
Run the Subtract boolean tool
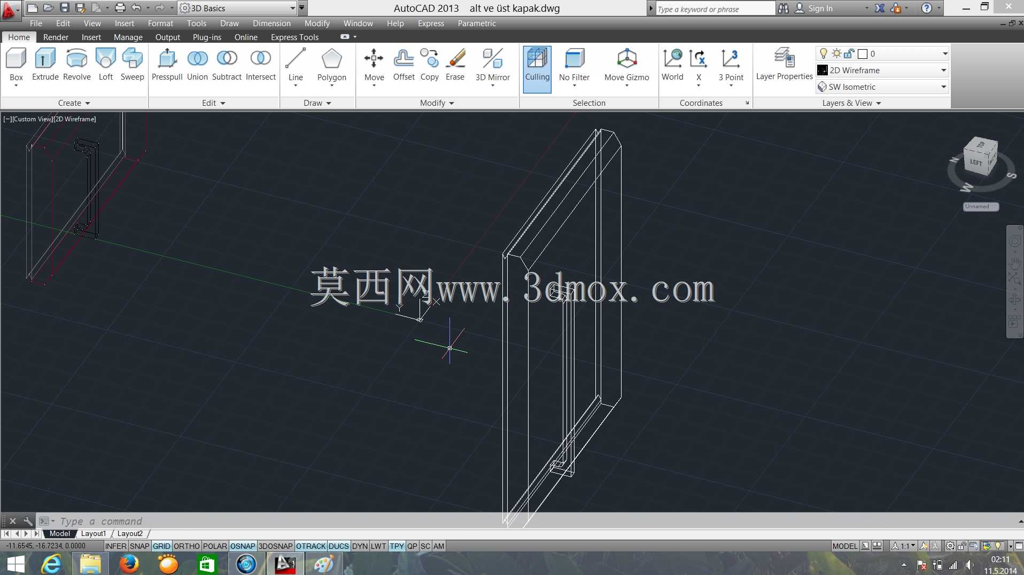pos(227,65)
